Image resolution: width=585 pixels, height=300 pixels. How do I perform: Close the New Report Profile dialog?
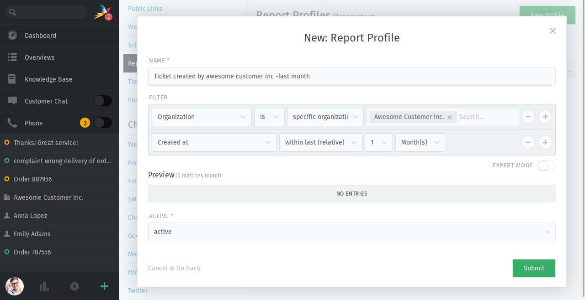(x=553, y=31)
